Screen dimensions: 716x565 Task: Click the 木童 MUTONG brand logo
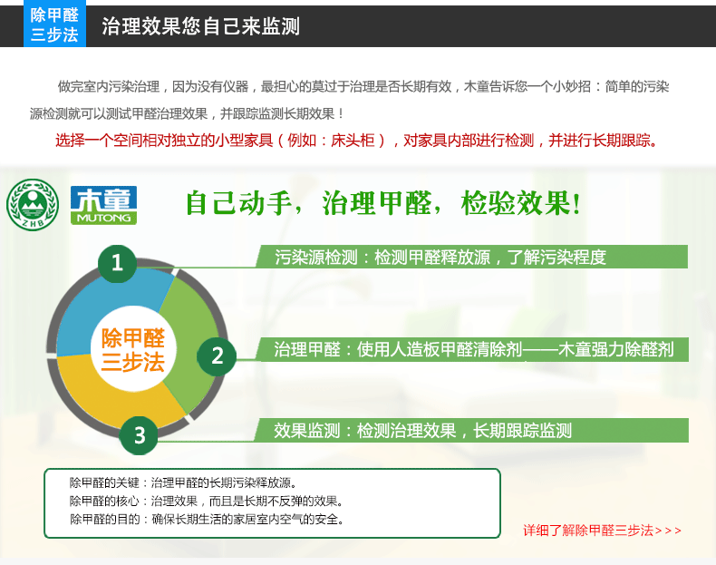click(x=103, y=205)
